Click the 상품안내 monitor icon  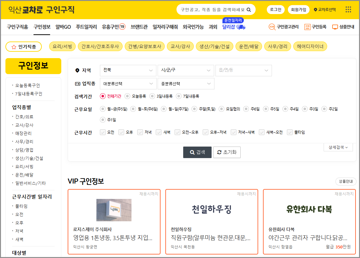(335, 27)
